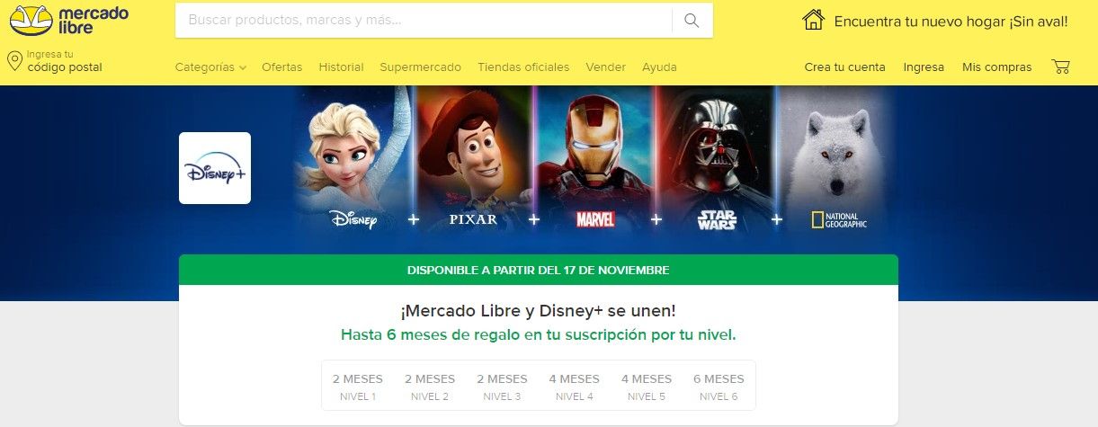Click the Marvel logo in banner
This screenshot has height=427, width=1098.
tap(594, 219)
